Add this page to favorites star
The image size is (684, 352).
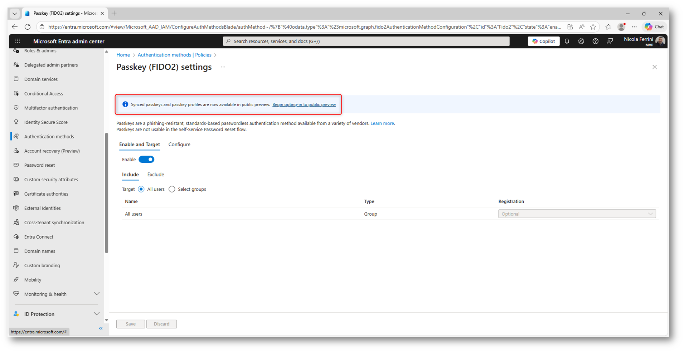tap(593, 27)
